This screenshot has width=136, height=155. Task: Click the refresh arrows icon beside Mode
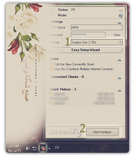pos(121,16)
